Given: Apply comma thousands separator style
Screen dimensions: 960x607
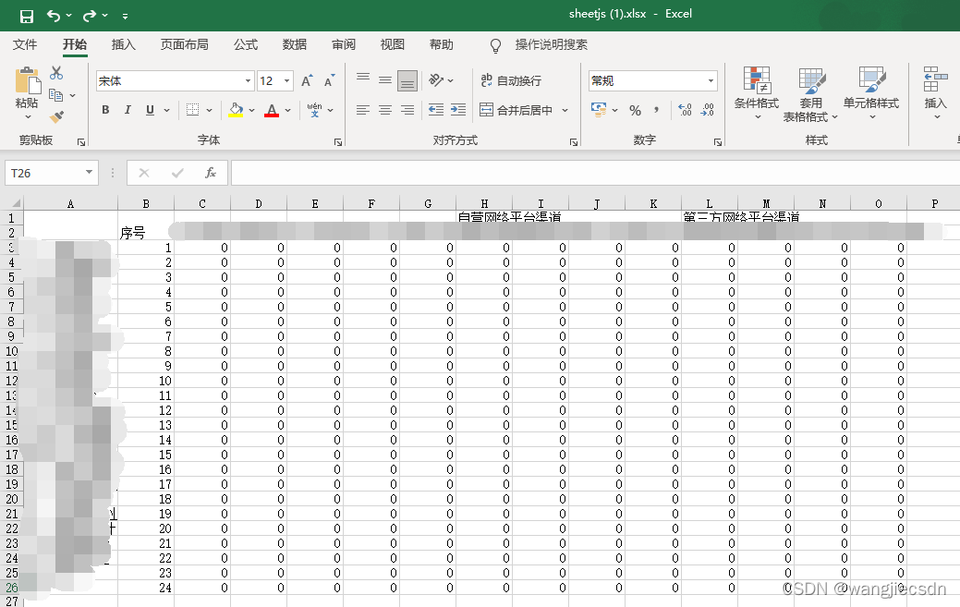Looking at the screenshot, I should [x=657, y=110].
